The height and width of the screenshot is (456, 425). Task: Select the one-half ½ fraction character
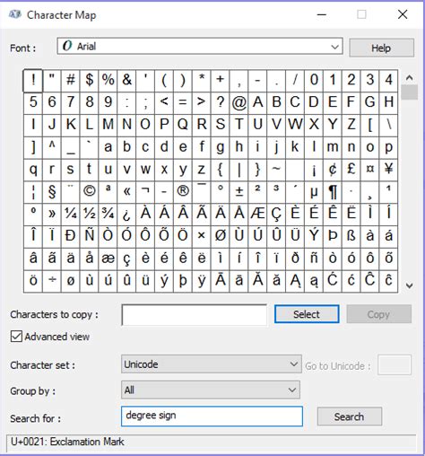(x=89, y=214)
